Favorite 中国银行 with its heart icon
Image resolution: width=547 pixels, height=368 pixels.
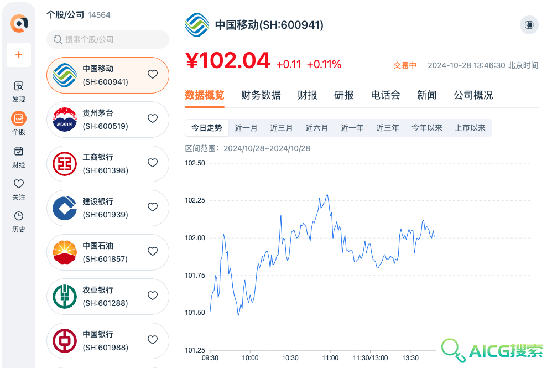pos(153,340)
